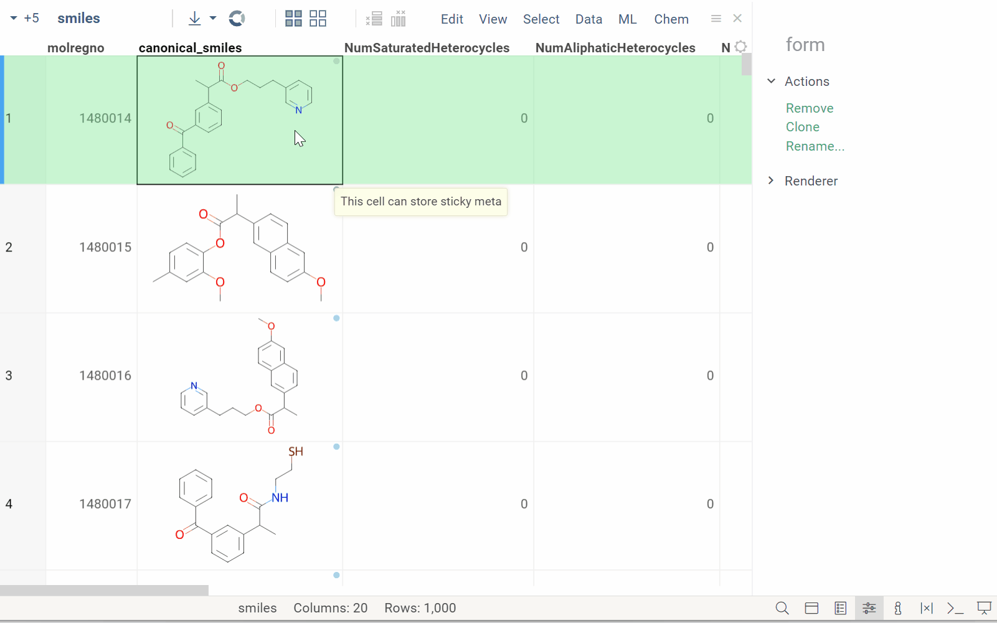Open the console icon in status bar
Screen dimensions: 997x623
[x=955, y=608]
